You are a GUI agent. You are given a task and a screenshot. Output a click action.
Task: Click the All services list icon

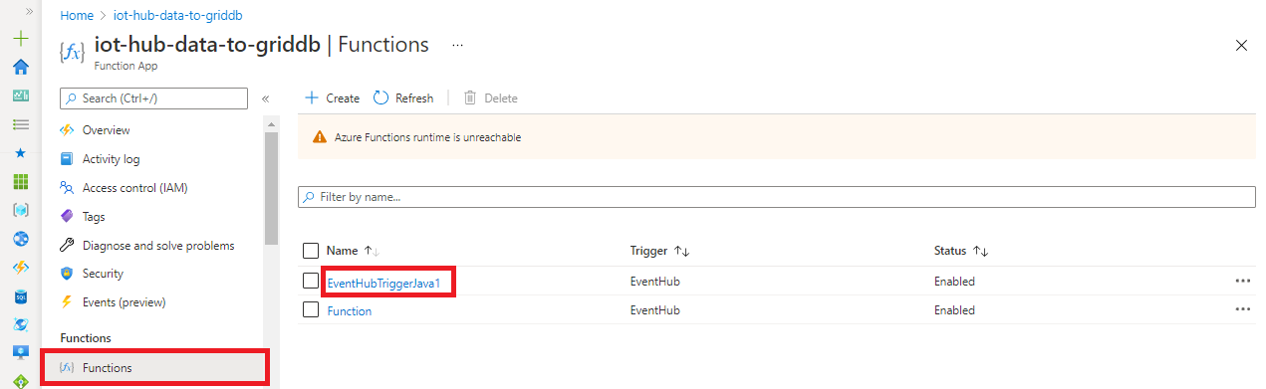click(20, 124)
